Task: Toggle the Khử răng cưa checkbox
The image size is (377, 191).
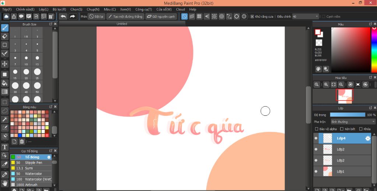Action: click(x=252, y=17)
